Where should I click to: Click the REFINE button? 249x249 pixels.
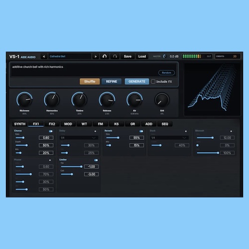(x=112, y=82)
